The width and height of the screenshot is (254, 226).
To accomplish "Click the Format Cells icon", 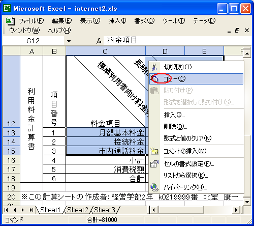I will click(154, 164).
